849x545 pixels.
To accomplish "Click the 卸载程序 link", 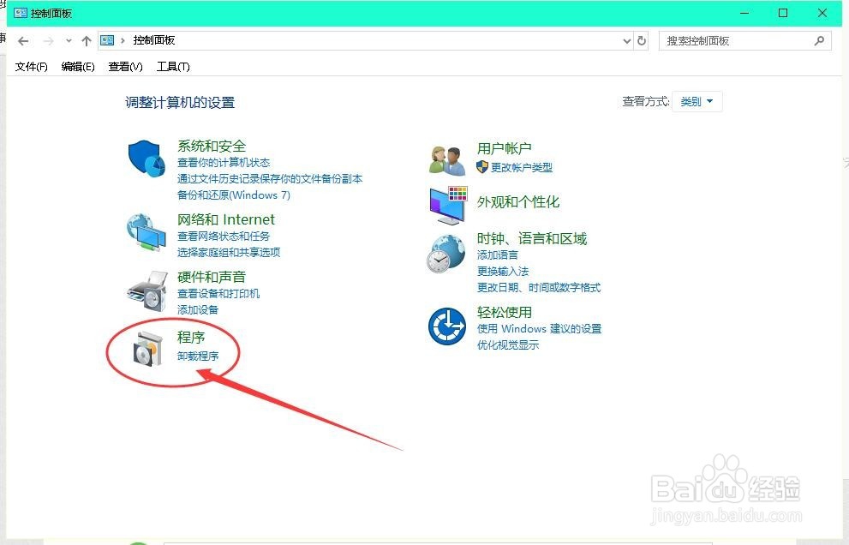I will (x=198, y=356).
